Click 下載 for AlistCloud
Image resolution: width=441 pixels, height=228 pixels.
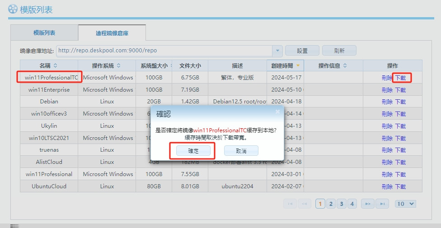coord(400,162)
